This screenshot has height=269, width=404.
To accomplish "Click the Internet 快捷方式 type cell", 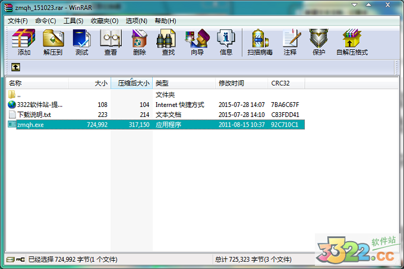I will (180, 105).
